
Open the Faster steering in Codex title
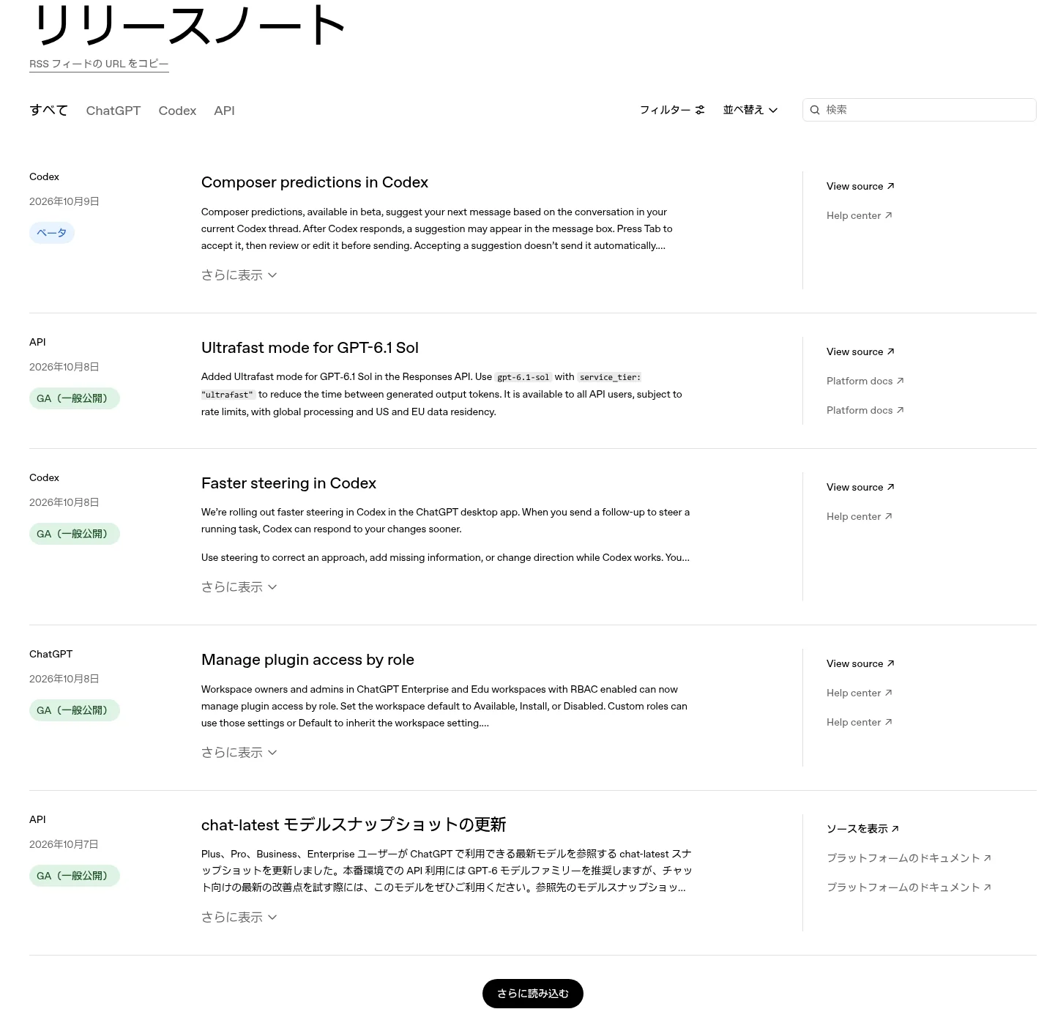pyautogui.click(x=288, y=483)
